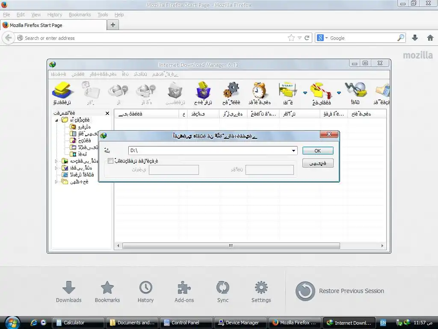Click the magnifier icon in Google search box
Screen dimensions: 438x329
tap(400, 38)
